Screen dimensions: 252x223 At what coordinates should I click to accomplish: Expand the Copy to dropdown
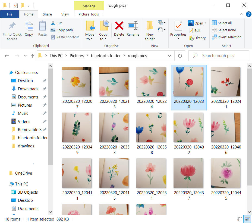pos(103,39)
